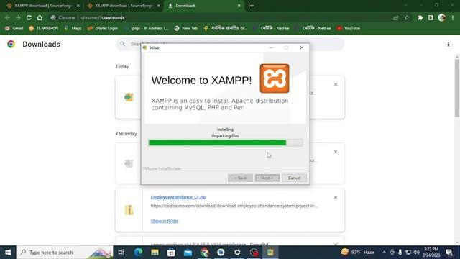Open Maps bookmark
This screenshot has width=460, height=259.
click(73, 28)
